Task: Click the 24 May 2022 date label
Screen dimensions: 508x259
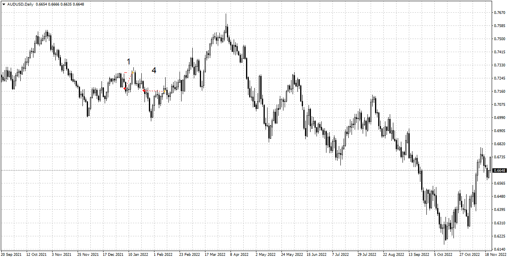Action: (x=291, y=254)
